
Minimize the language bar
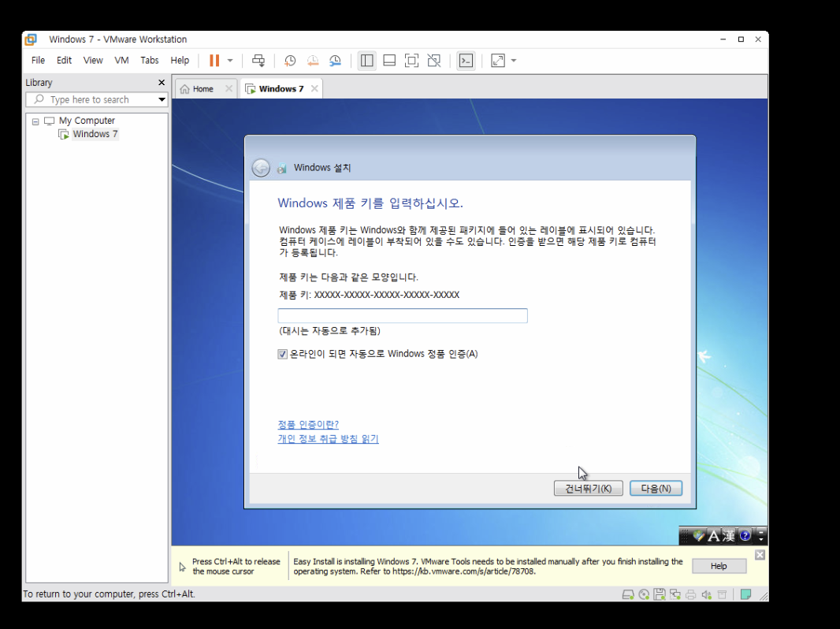pos(761,531)
